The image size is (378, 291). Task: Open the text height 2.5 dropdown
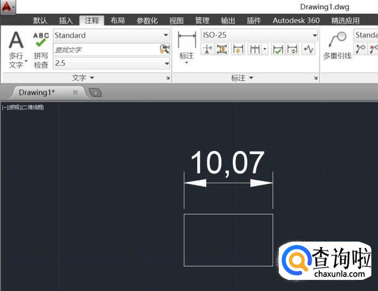coord(167,63)
